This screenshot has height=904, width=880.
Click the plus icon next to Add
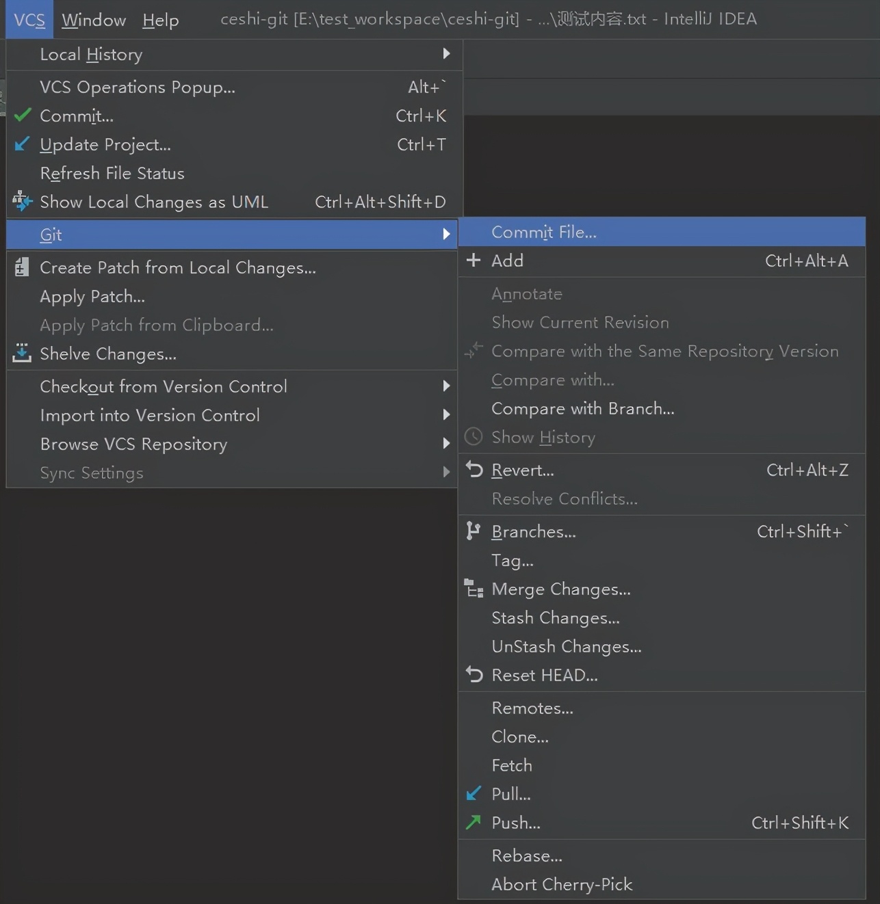[473, 261]
